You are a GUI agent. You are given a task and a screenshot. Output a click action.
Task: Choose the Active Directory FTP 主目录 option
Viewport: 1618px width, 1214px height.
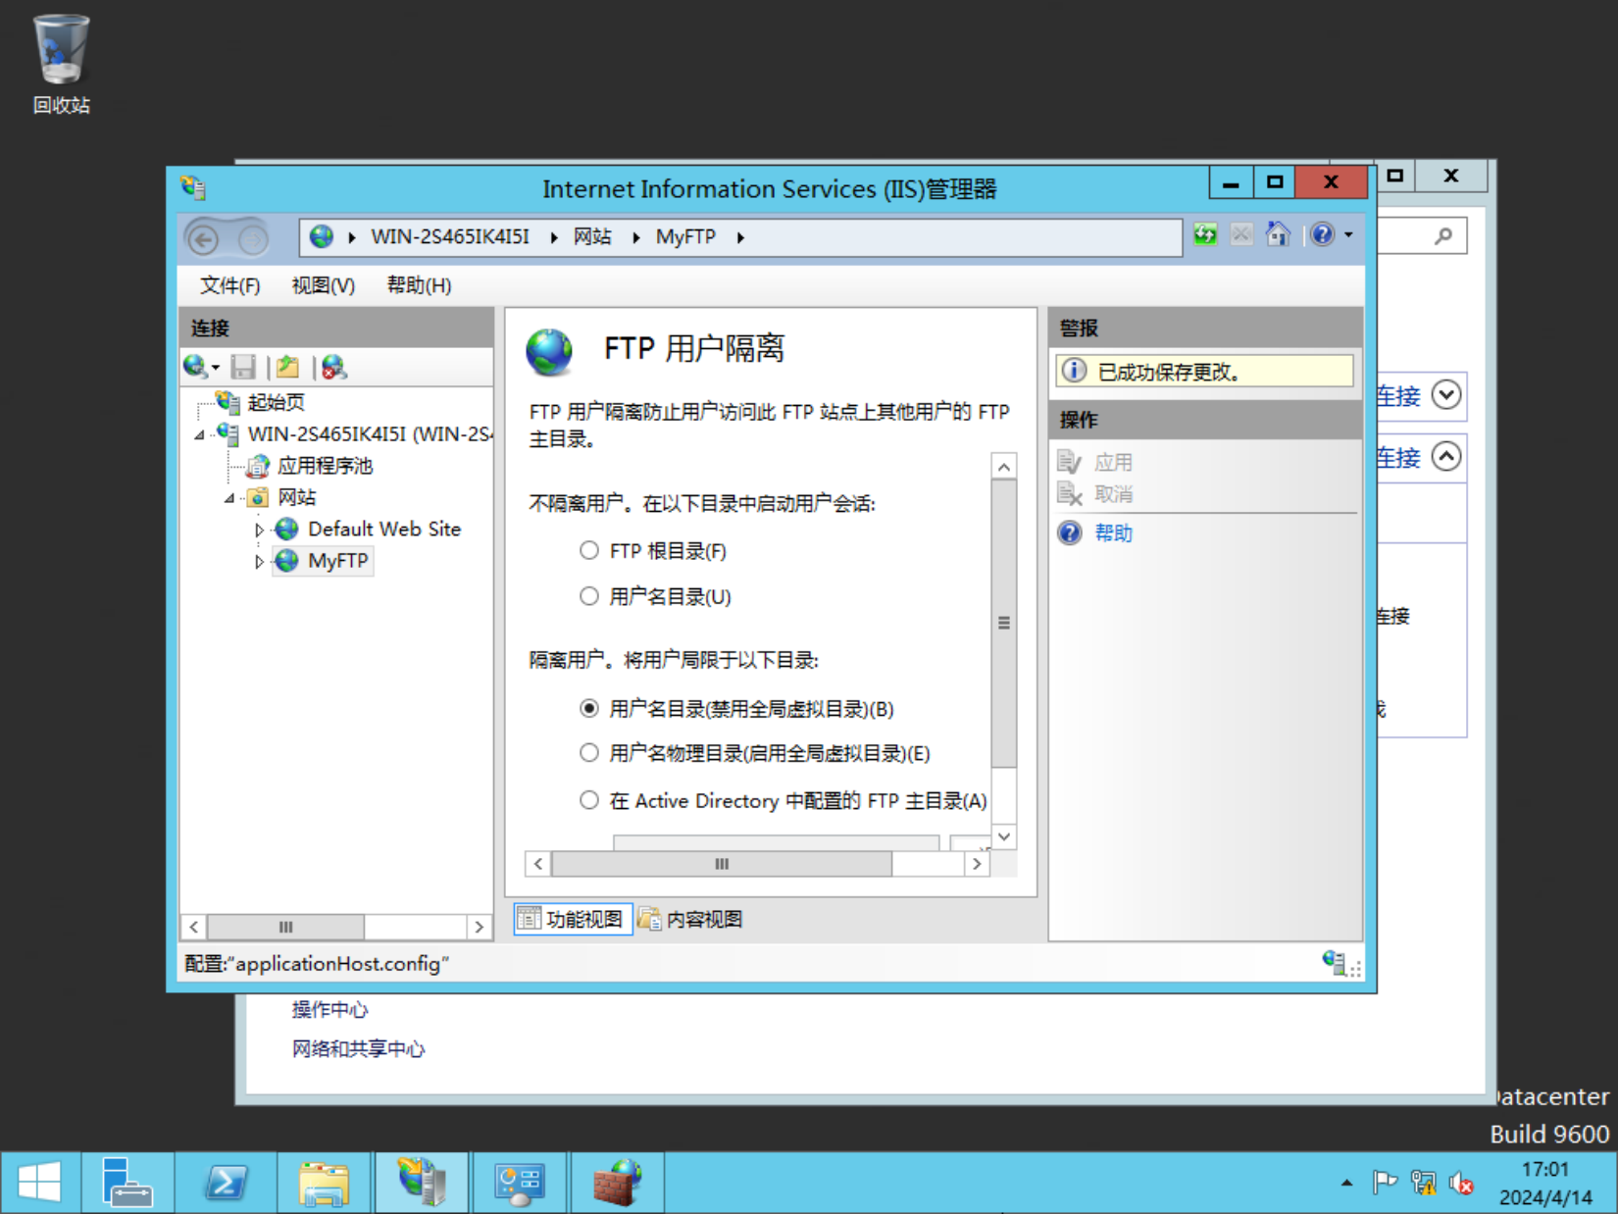588,799
